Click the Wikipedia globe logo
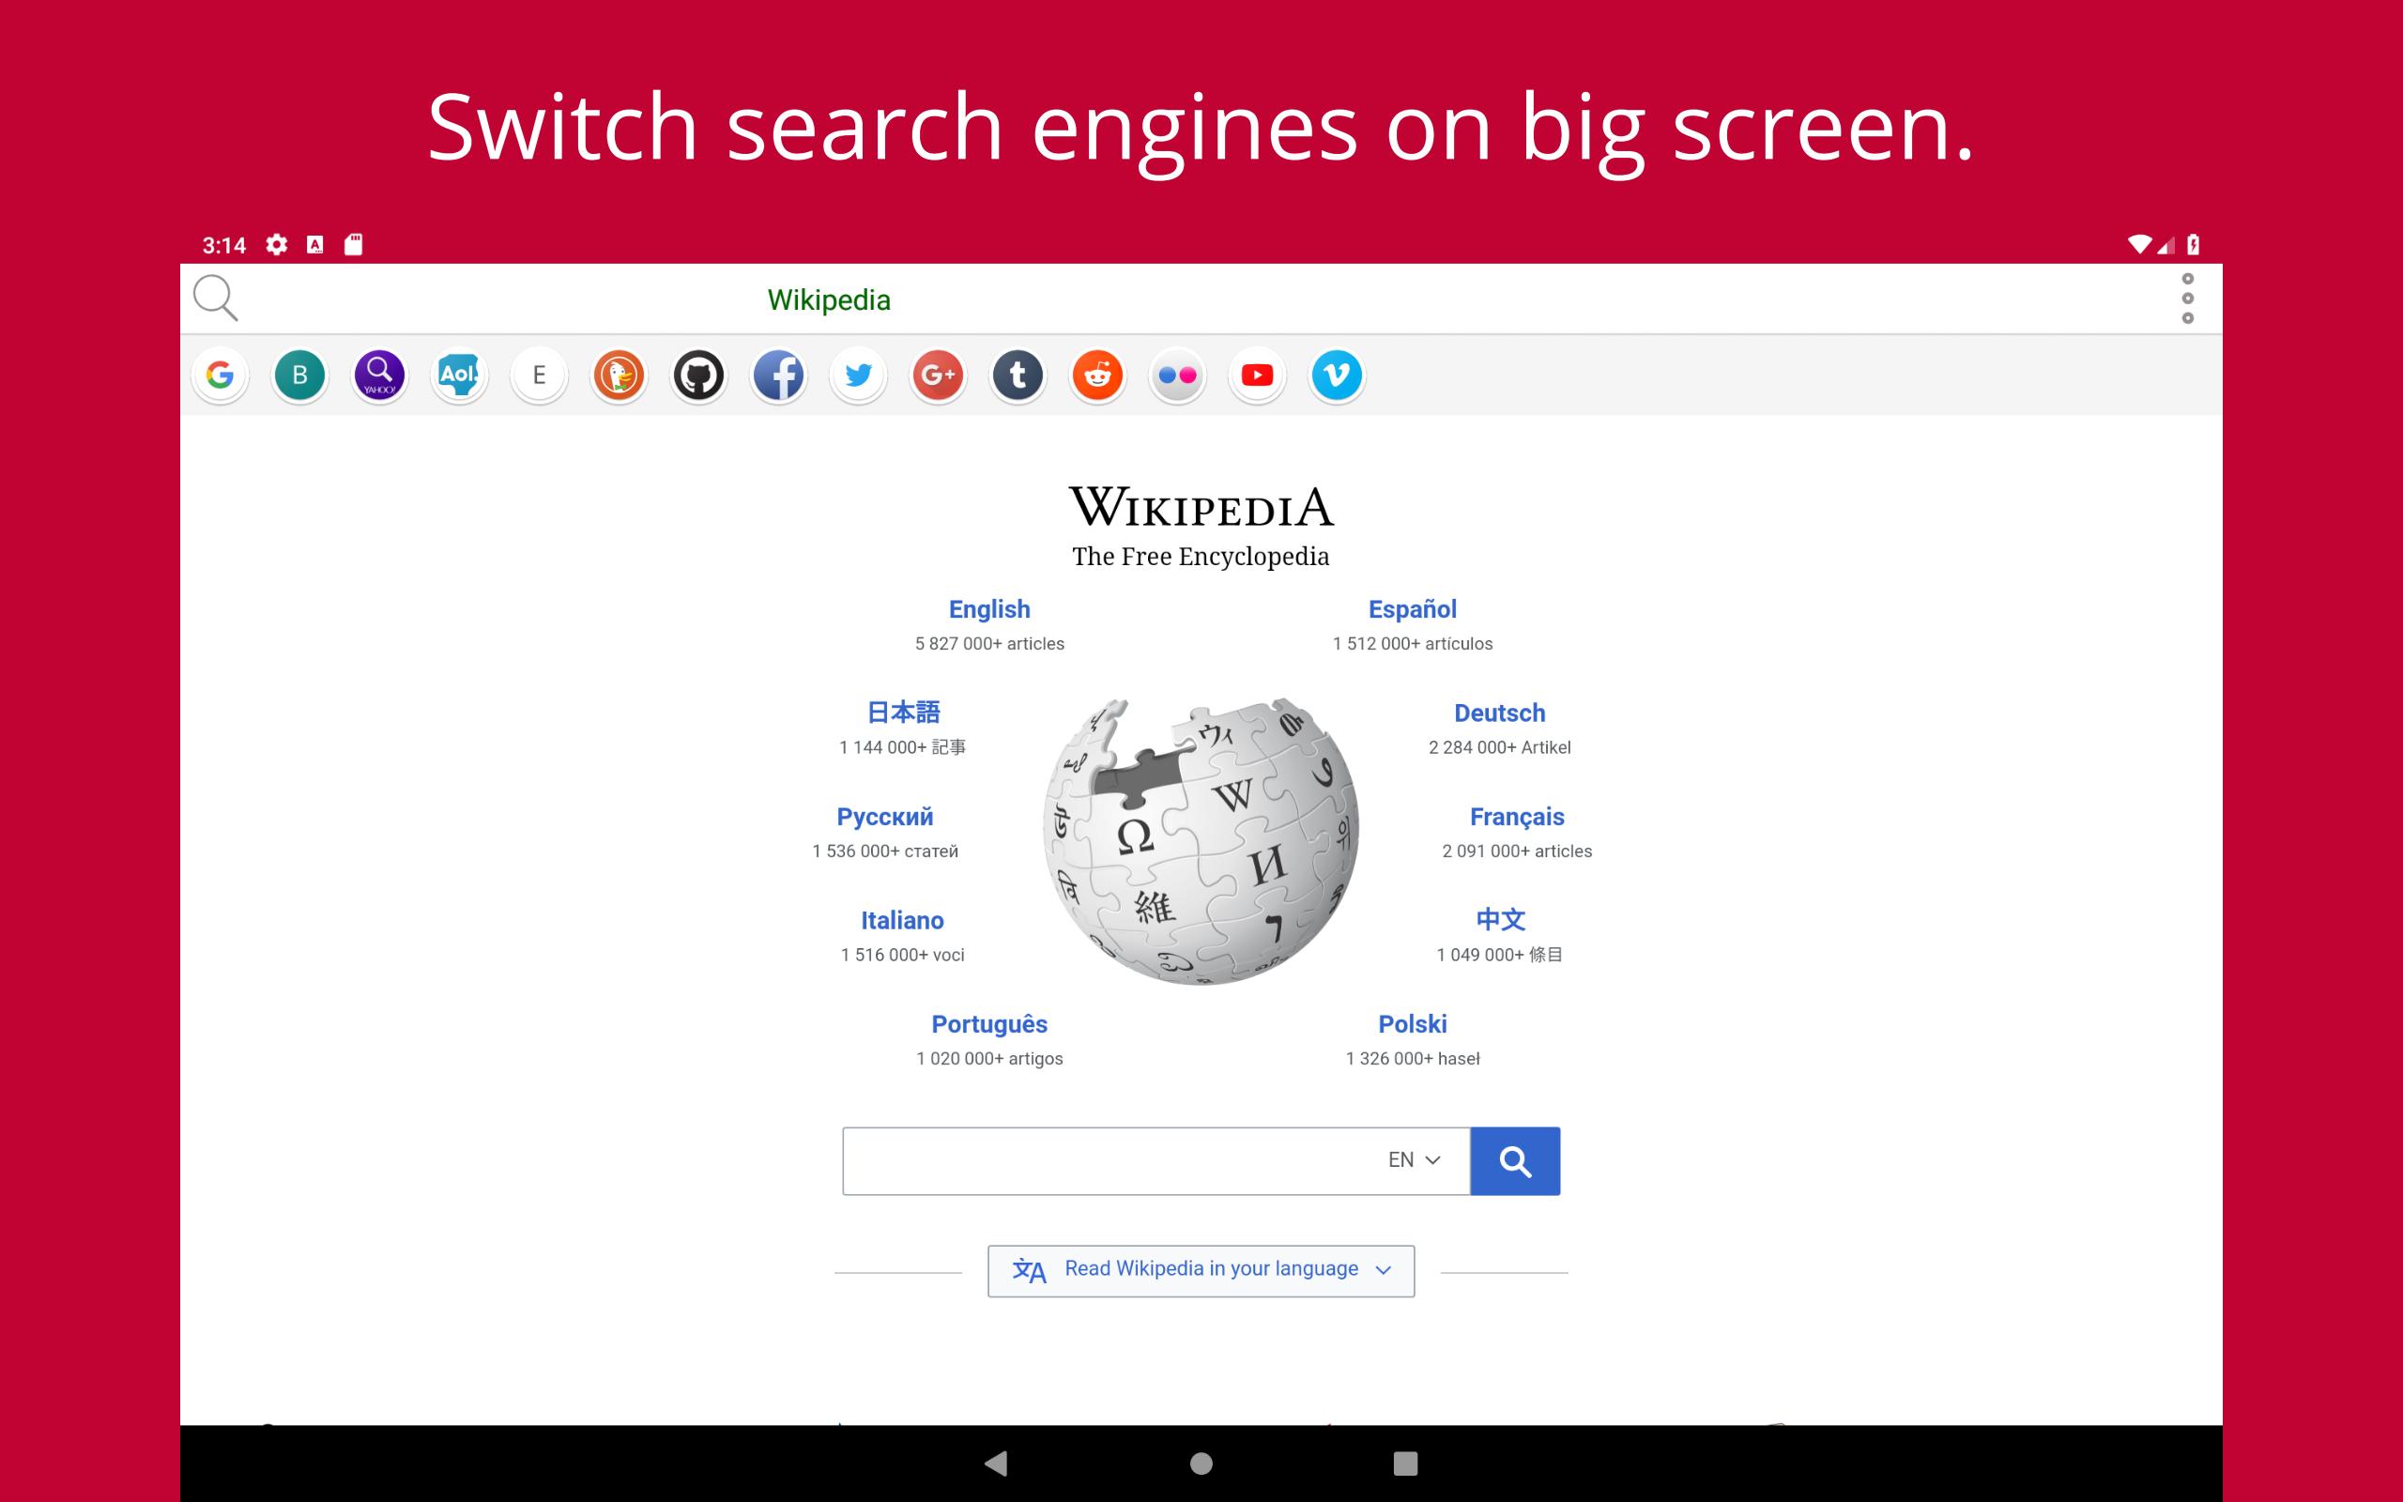Viewport: 2403px width, 1502px height. pos(1201,840)
